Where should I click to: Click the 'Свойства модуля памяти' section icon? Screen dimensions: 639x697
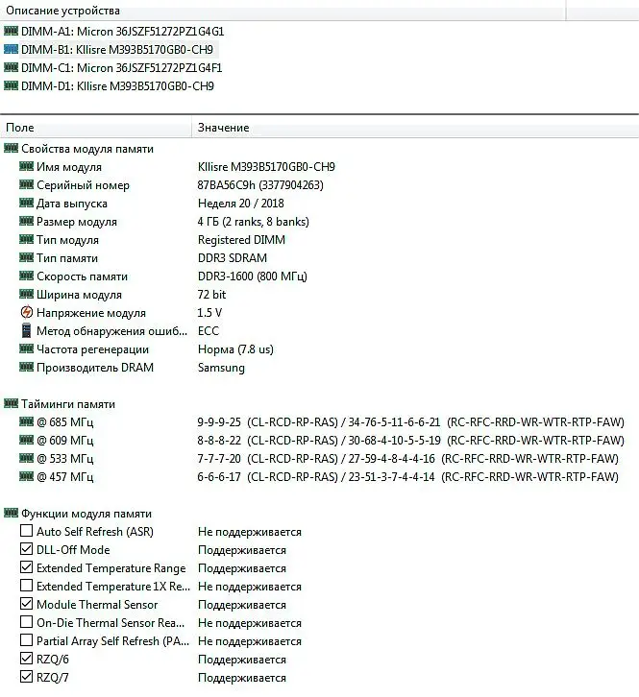pyautogui.click(x=12, y=149)
